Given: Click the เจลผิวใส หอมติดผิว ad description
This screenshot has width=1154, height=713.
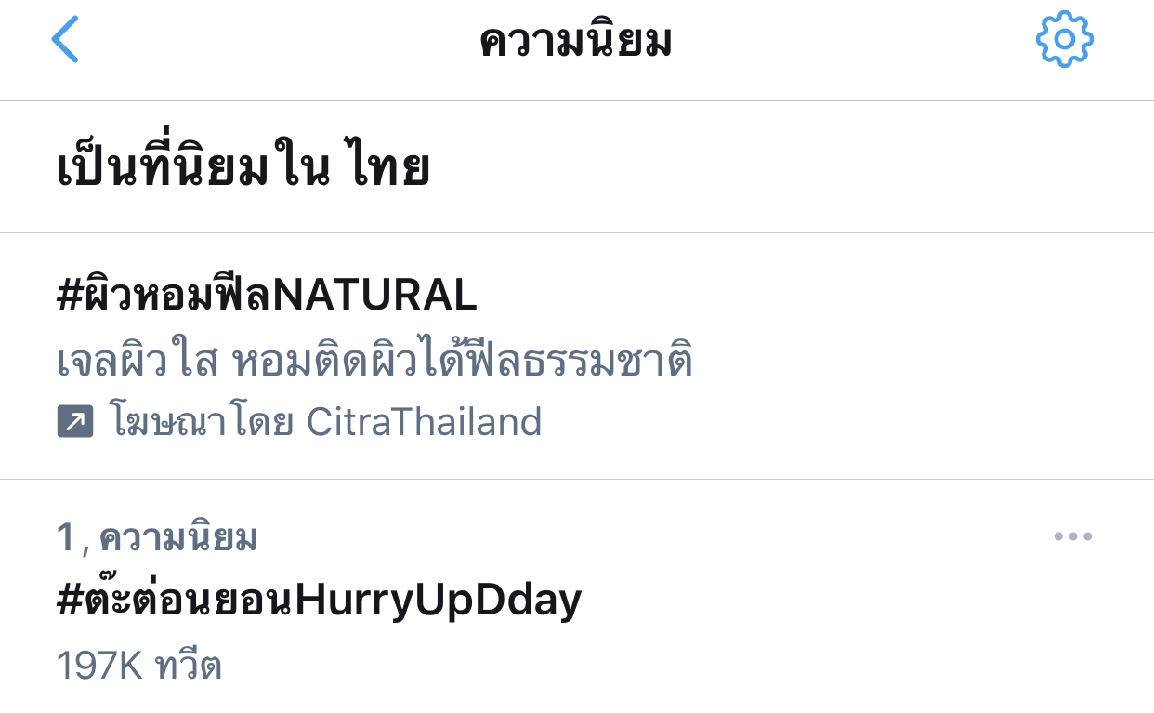Looking at the screenshot, I should pyautogui.click(x=374, y=362).
